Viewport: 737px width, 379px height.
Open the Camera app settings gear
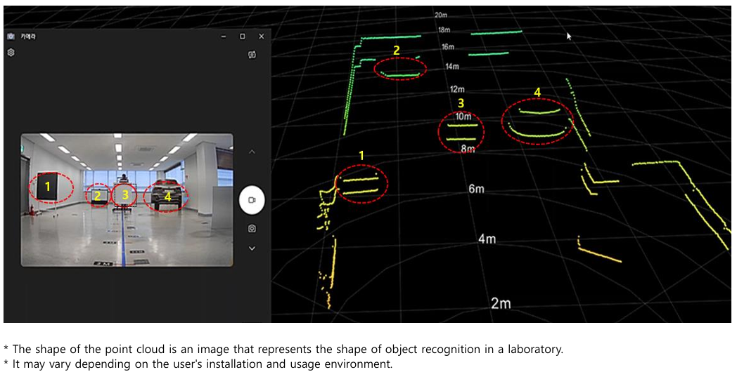pyautogui.click(x=11, y=53)
